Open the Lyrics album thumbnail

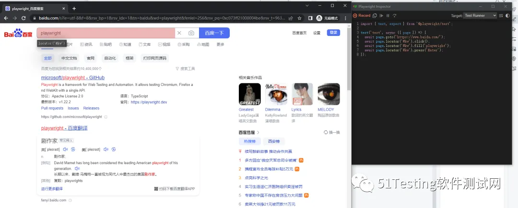(302, 94)
